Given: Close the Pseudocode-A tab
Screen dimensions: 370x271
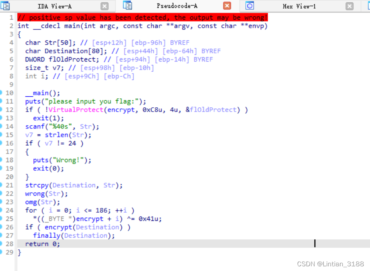Looking at the screenshot, I should (227, 5).
